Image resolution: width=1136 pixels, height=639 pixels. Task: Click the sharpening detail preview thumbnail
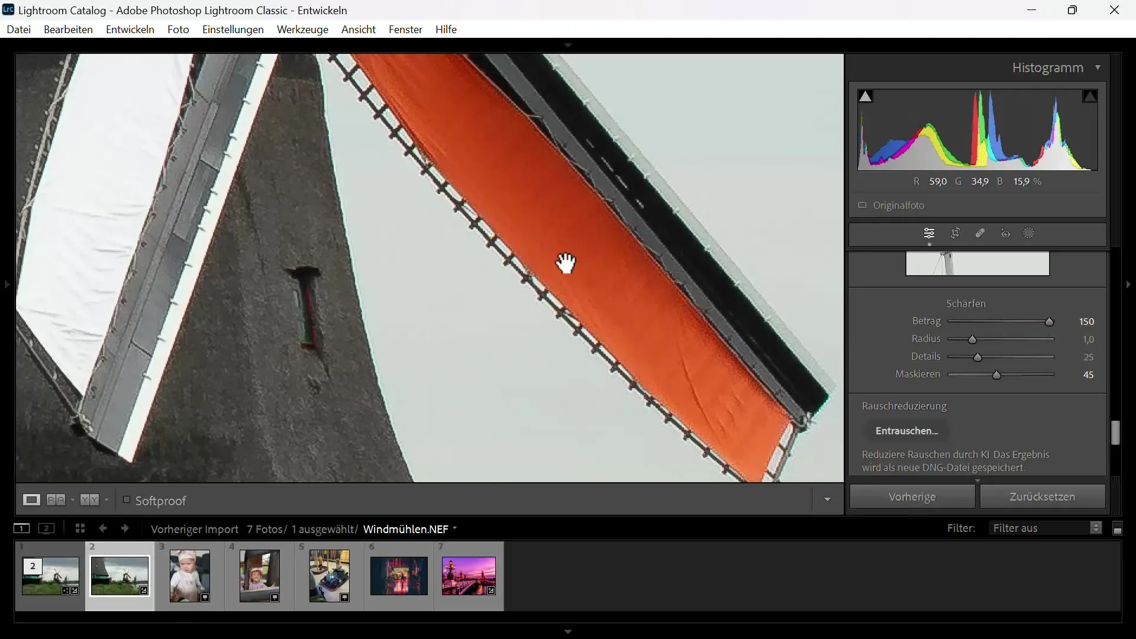[x=977, y=264]
